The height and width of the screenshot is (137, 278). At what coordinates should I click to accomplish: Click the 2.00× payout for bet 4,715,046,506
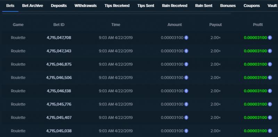click(x=215, y=78)
